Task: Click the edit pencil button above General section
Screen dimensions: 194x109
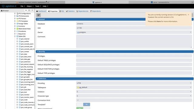Action: (38, 15)
